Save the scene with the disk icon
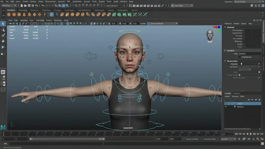 [x=29, y=5]
